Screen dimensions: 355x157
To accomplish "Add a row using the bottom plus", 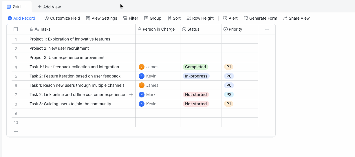I will click(16, 132).
